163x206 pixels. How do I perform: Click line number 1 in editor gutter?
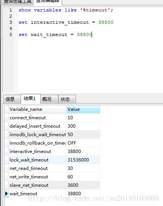click(x=11, y=10)
